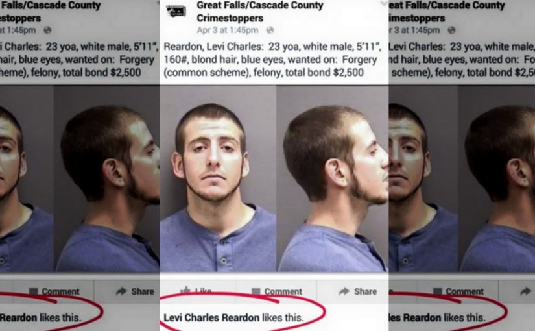Click the Comment button in the left post copy
The height and width of the screenshot is (331, 535).
point(54,291)
